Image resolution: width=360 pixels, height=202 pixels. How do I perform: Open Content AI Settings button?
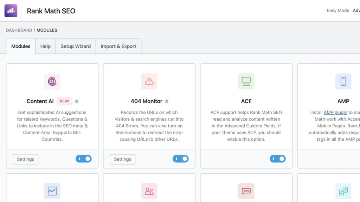[x=25, y=159]
